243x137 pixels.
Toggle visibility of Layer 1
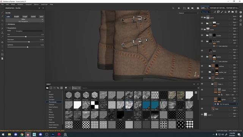(202, 115)
